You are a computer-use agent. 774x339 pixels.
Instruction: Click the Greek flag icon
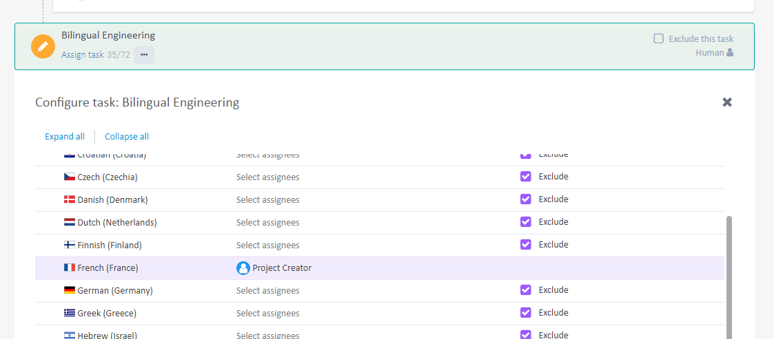[x=70, y=313]
